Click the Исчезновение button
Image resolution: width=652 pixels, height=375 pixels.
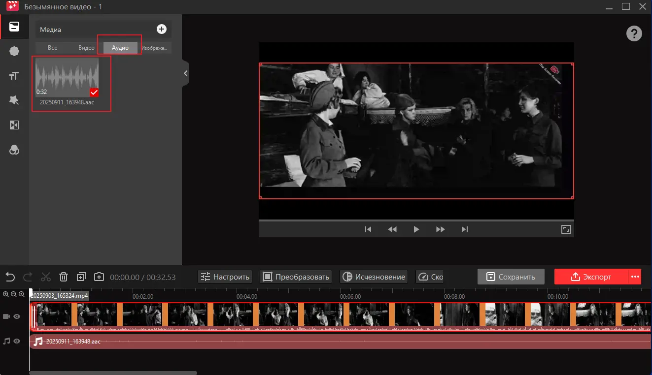coord(374,277)
